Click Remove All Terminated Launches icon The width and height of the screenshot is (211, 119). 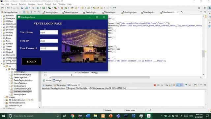[162, 85]
